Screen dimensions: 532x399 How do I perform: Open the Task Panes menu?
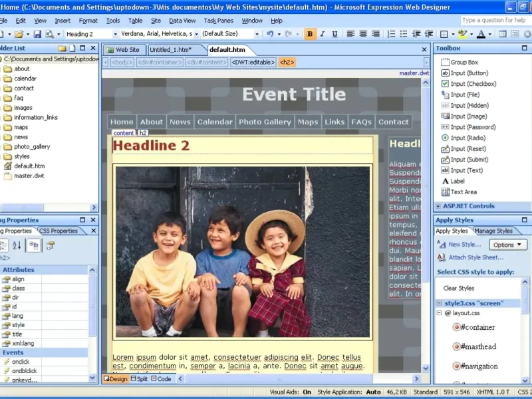click(x=218, y=21)
